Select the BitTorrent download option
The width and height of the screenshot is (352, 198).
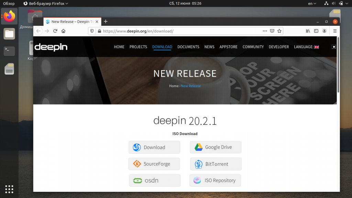[x=216, y=164]
